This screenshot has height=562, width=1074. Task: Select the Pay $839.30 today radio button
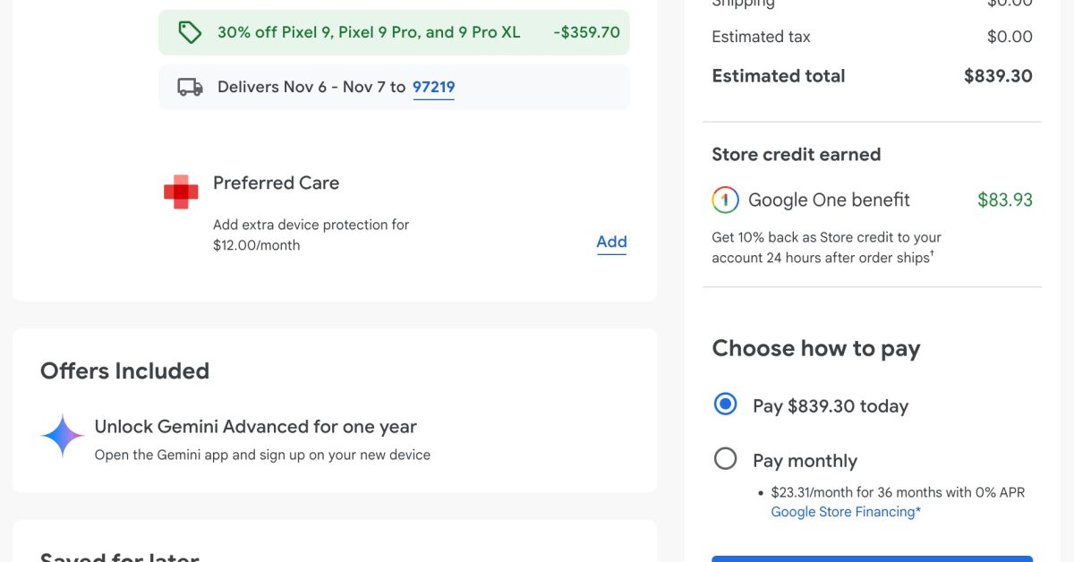click(725, 404)
